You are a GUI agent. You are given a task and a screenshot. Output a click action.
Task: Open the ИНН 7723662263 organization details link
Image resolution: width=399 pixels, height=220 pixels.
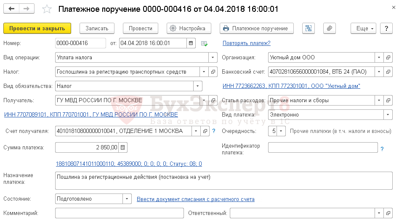coord(291,86)
